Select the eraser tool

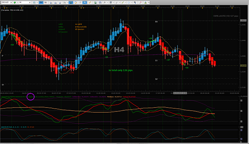coord(140,2)
